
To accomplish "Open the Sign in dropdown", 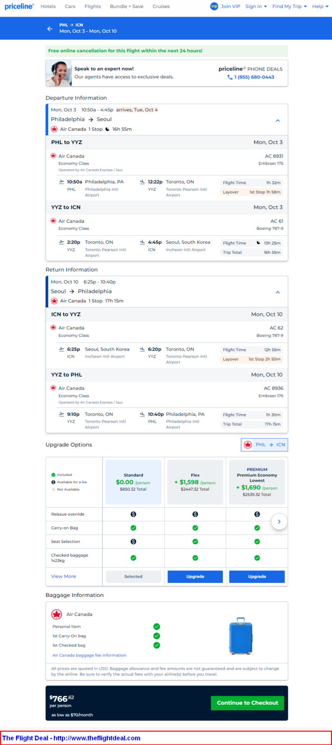I will click(256, 6).
